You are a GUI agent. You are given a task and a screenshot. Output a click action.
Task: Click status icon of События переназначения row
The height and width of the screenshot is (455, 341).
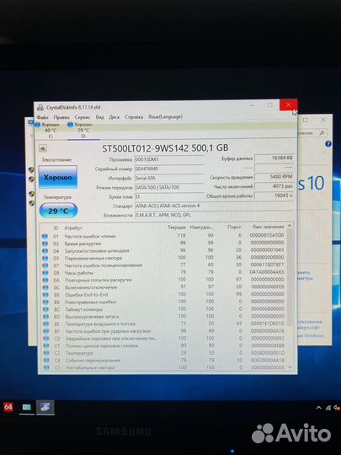tap(46, 361)
